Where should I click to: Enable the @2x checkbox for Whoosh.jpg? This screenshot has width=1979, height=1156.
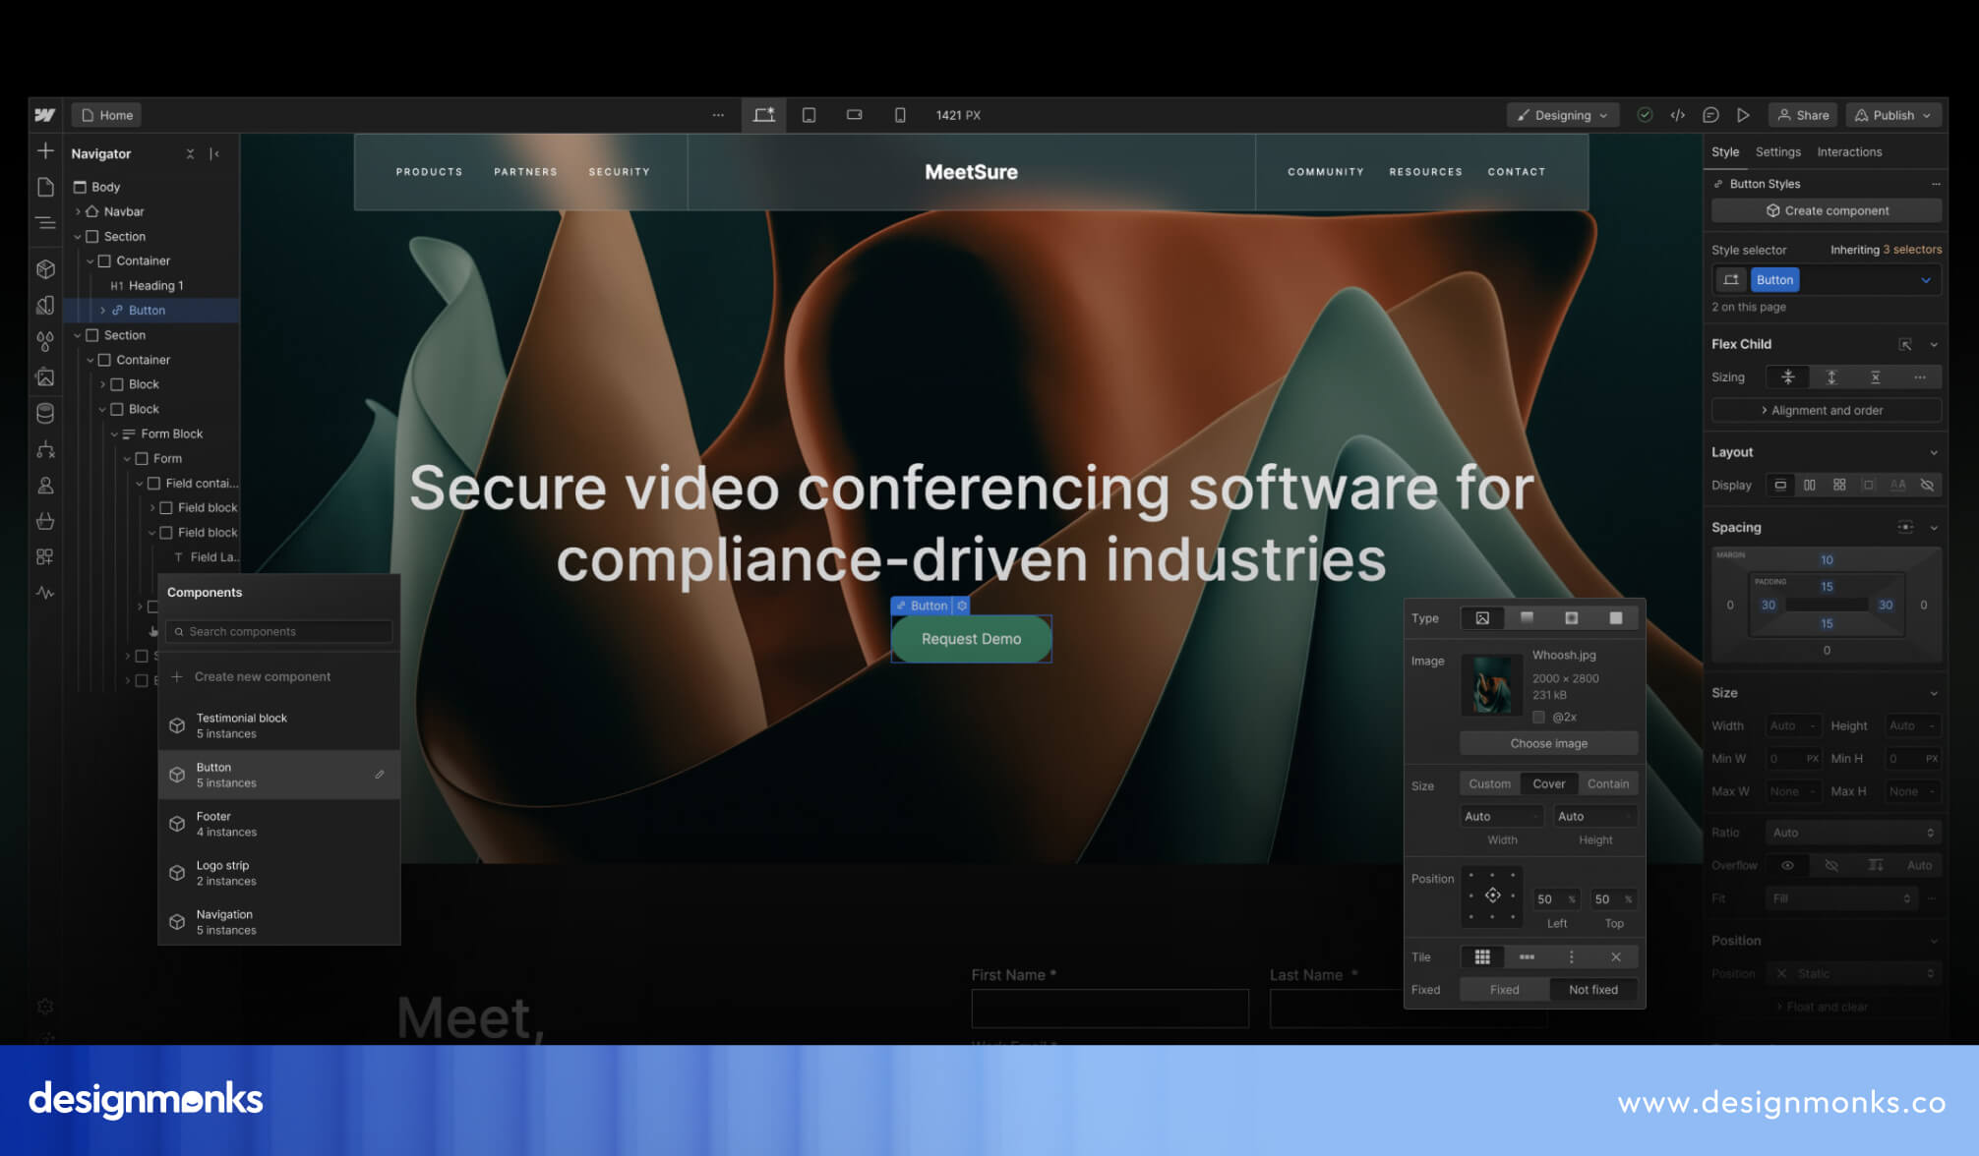1539,718
